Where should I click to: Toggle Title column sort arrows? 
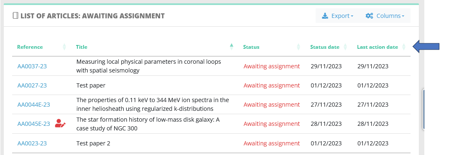[232, 47]
